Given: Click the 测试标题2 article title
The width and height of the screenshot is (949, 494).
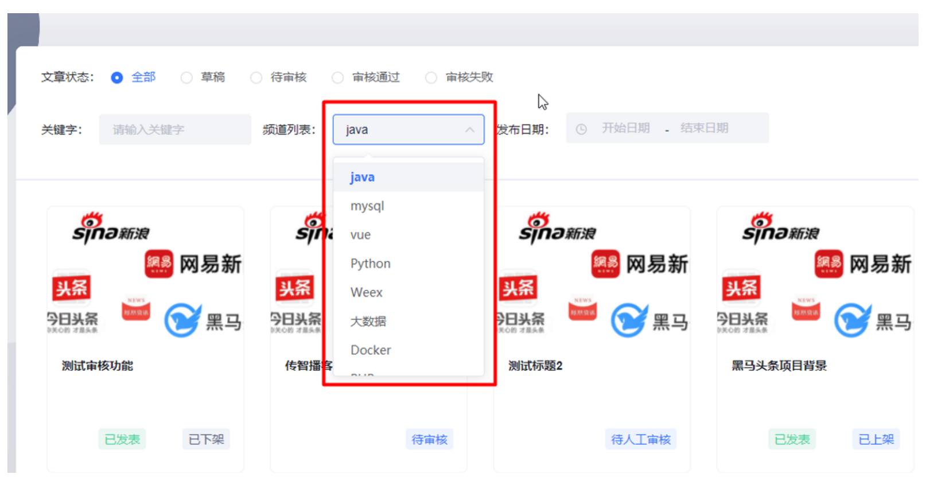Looking at the screenshot, I should [x=535, y=366].
